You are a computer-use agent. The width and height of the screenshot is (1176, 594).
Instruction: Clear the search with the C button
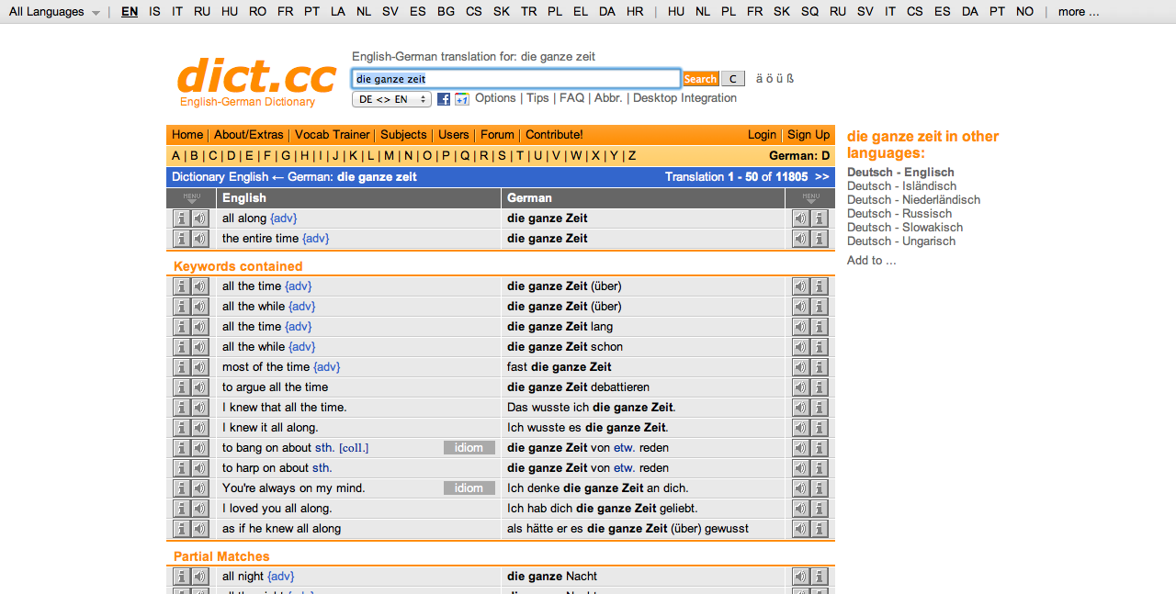(732, 79)
